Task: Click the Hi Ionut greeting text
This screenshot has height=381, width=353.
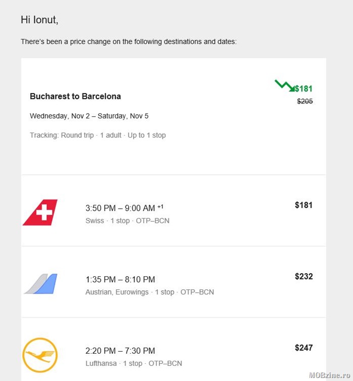Action: (39, 20)
